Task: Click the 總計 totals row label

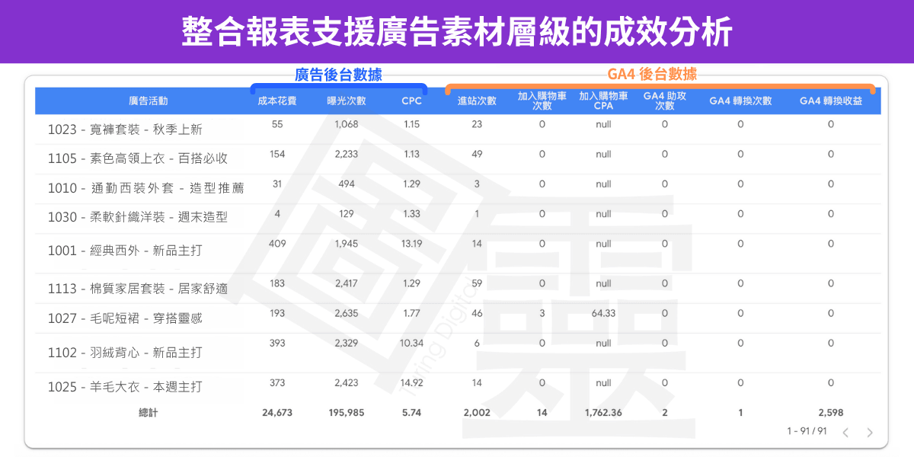Action: click(149, 412)
